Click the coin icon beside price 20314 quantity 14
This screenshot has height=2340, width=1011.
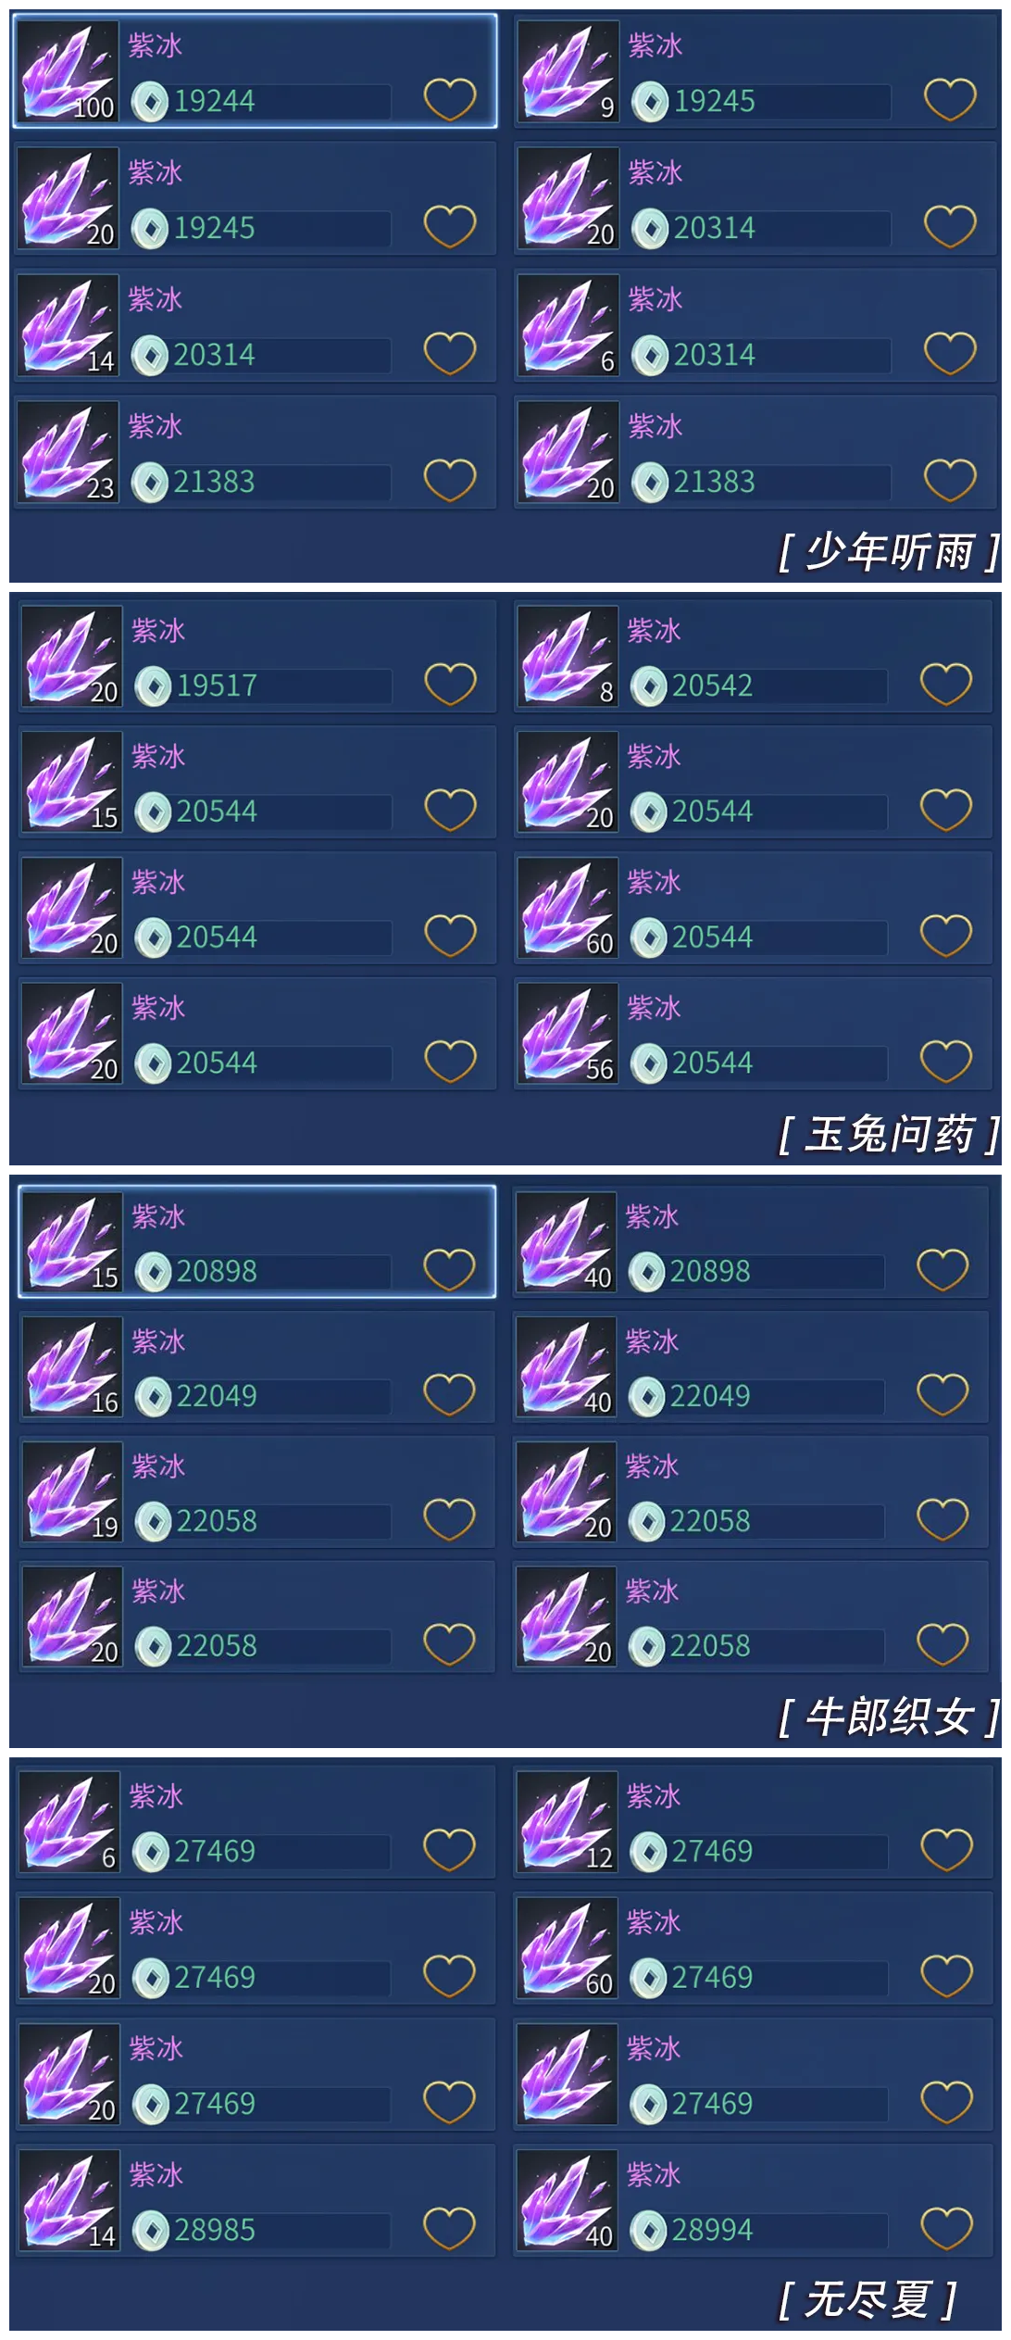click(150, 355)
